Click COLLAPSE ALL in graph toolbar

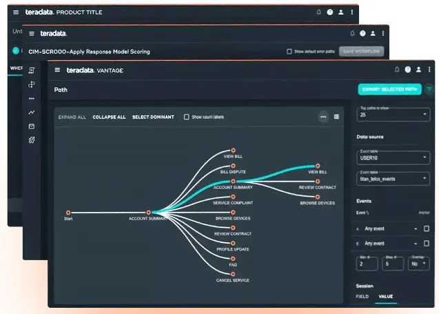(x=109, y=117)
